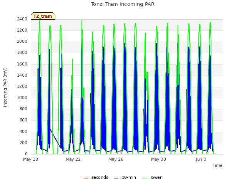Click the 1400 y-axis tick label
This screenshot has width=246, height=185.
pos(22,76)
